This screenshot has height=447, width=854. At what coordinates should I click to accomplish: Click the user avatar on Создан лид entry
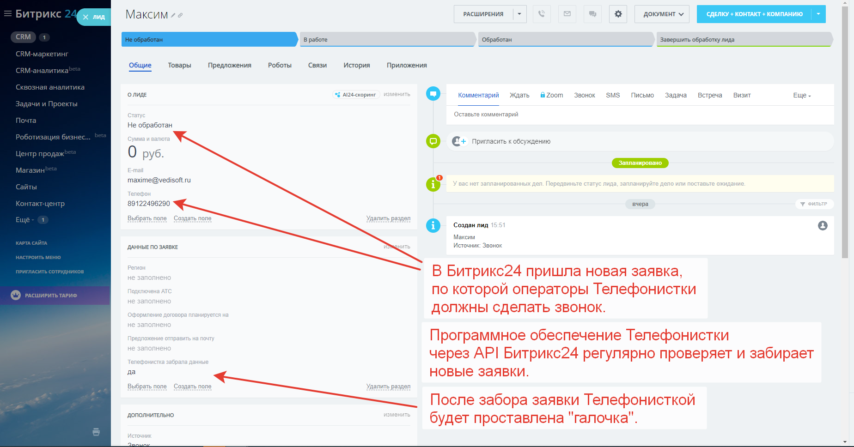pyautogui.click(x=823, y=225)
